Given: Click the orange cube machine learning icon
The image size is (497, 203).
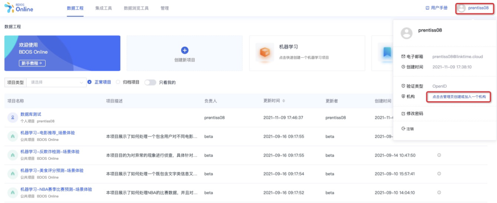Looking at the screenshot, I should click(265, 52).
